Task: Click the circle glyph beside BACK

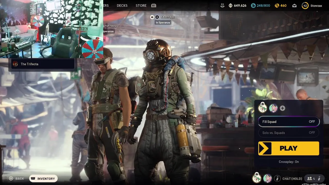Action: [11, 179]
